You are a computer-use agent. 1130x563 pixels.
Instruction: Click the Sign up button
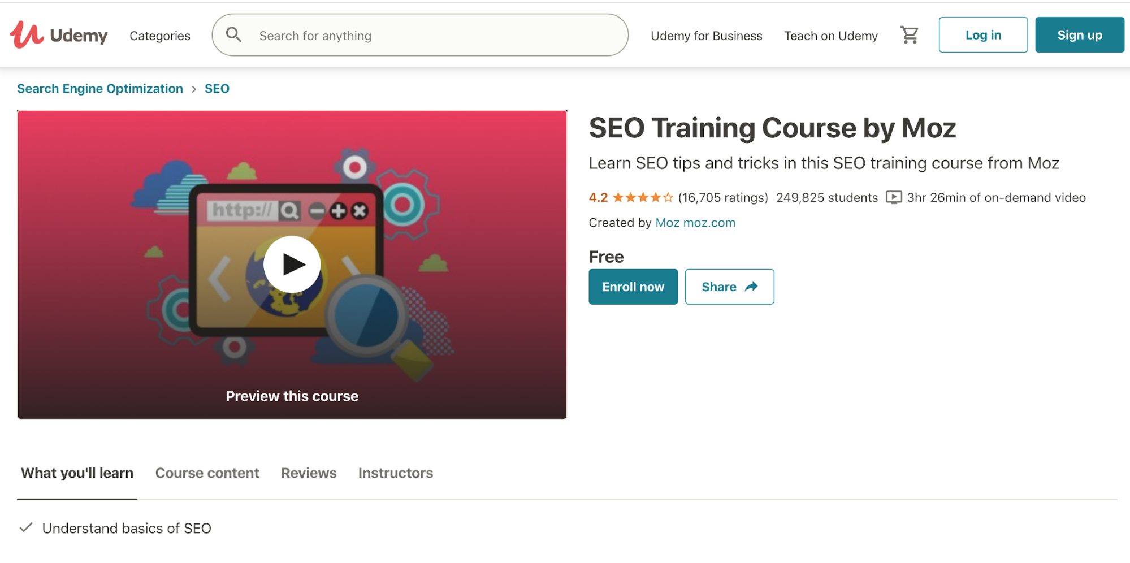tap(1079, 35)
